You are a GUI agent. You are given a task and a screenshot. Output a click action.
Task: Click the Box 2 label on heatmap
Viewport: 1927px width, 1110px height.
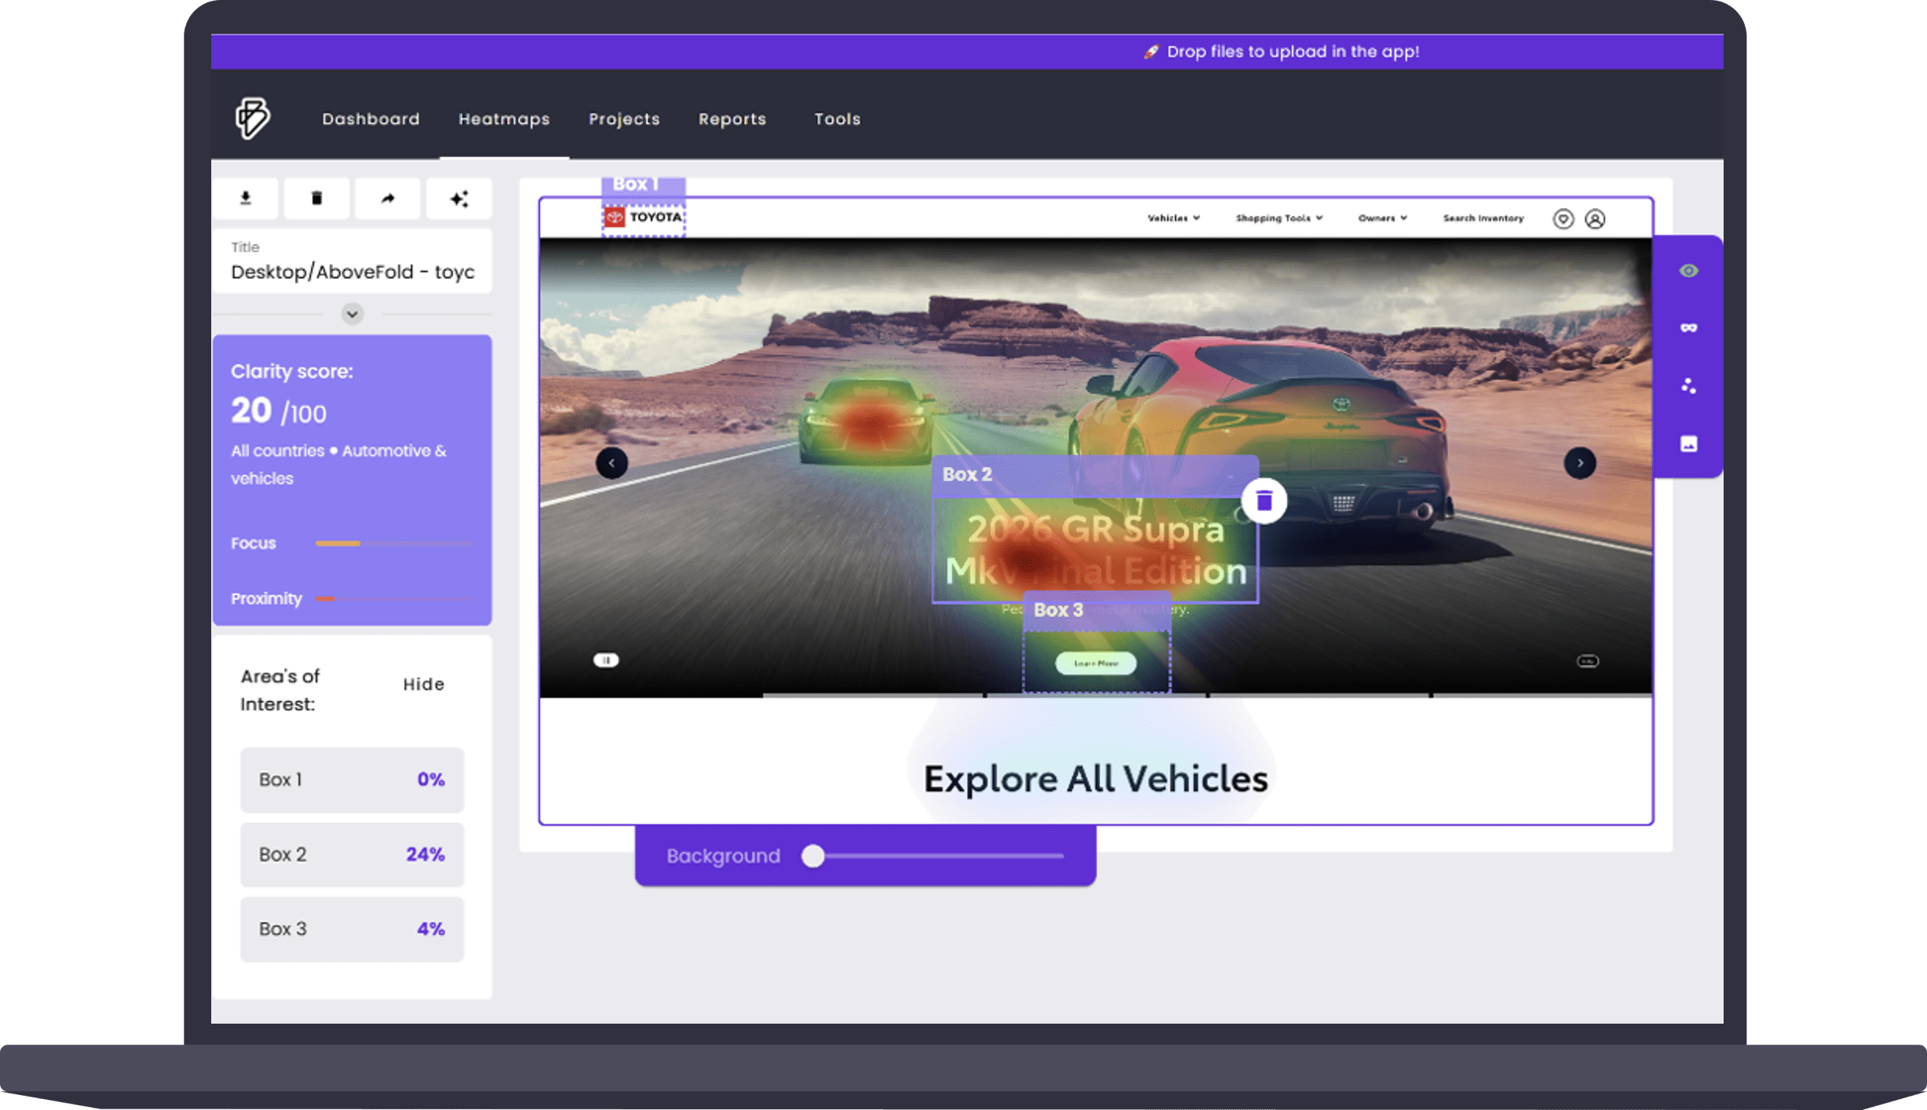click(x=967, y=474)
